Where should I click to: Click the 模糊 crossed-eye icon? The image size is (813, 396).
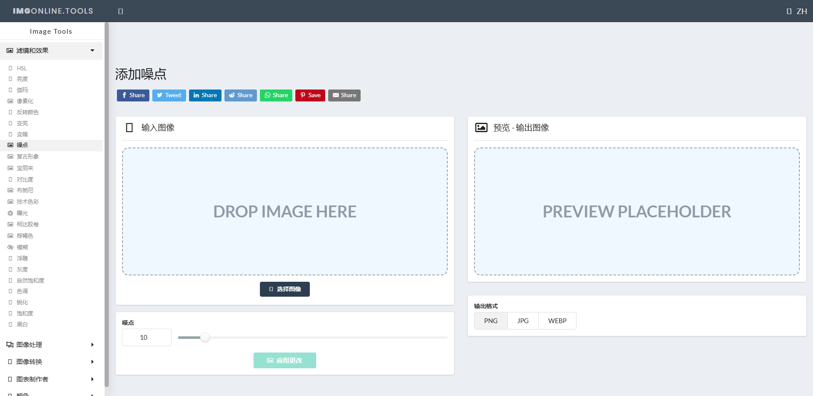10,247
